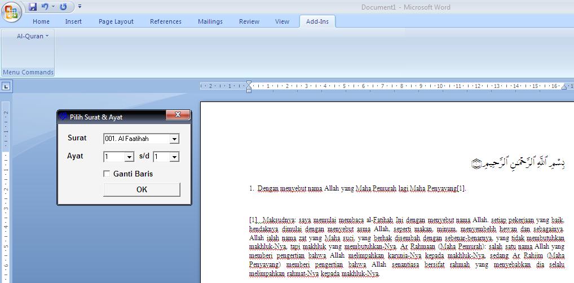Click the 'Pilih Surat & Ayat' dialog title
The width and height of the screenshot is (574, 283).
click(x=96, y=117)
